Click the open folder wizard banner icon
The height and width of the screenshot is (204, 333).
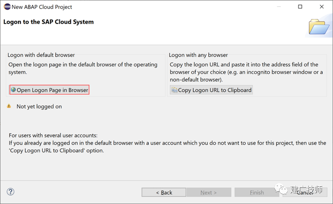[x=319, y=27]
